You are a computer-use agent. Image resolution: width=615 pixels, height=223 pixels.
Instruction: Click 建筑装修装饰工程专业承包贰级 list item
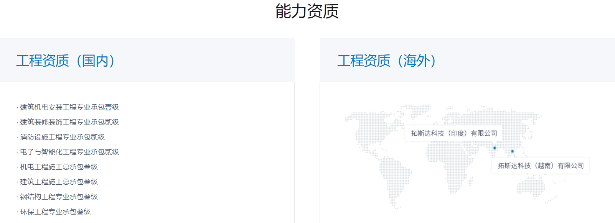click(68, 122)
